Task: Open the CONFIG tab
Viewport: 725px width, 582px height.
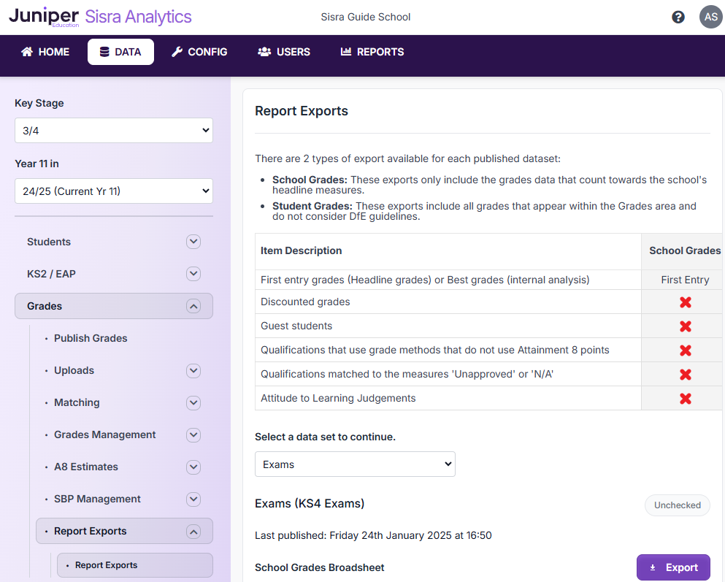Action: [x=199, y=52]
